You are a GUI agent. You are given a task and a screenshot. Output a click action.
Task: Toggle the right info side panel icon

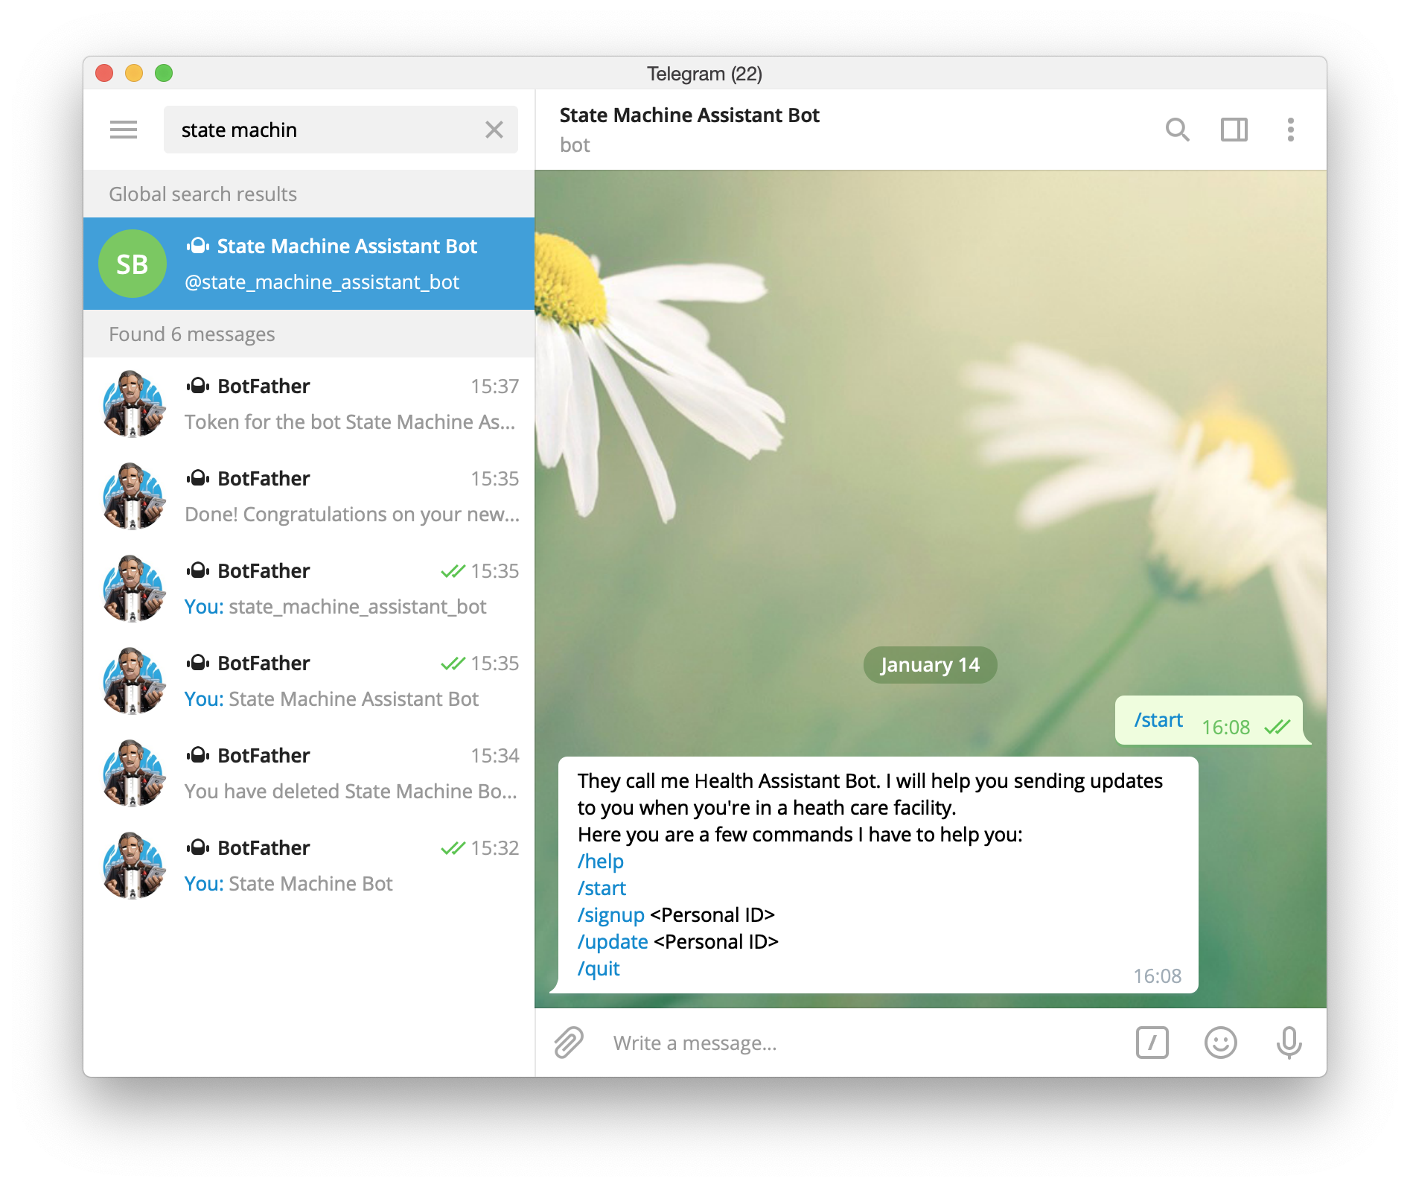point(1234,130)
